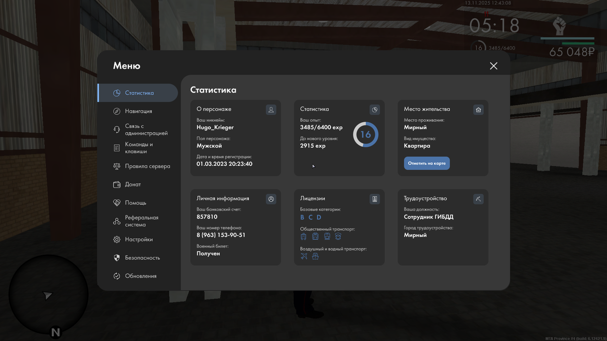Click the Команды и клавиши list icon
Viewport: 607px width, 341px height.
point(117,148)
